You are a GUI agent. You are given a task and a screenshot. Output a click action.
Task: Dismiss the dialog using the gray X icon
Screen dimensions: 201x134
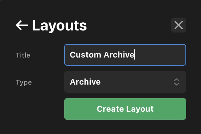pyautogui.click(x=179, y=25)
